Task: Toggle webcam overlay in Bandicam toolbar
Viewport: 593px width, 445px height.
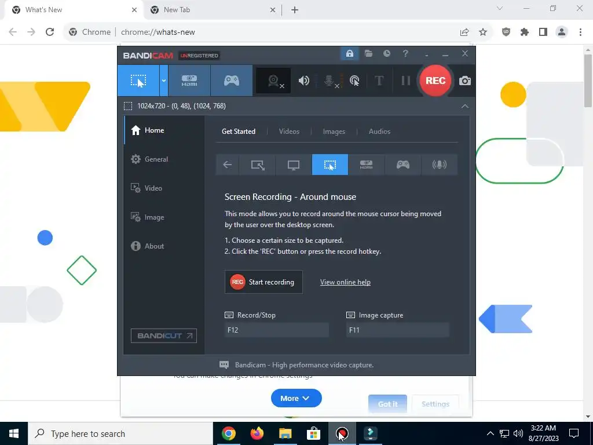Action: coord(273,81)
